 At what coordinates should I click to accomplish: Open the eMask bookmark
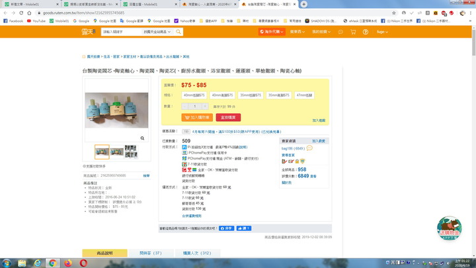(360, 21)
